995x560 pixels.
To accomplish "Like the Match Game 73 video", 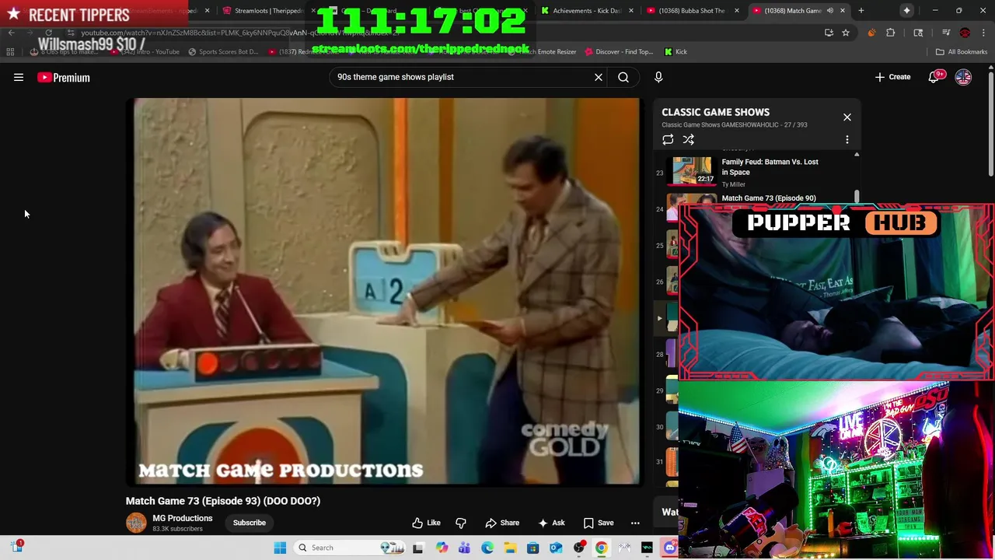I will 426,523.
